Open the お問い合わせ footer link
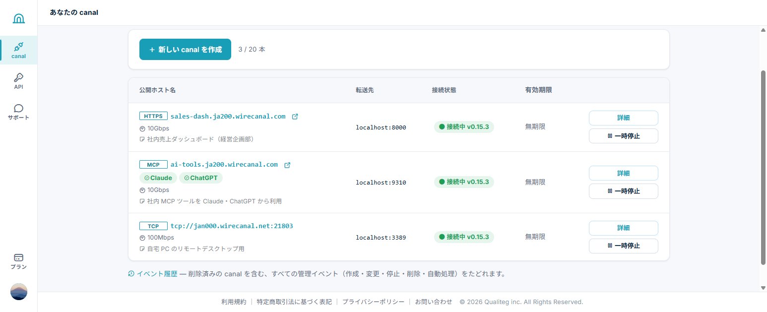The image size is (767, 312). [x=434, y=302]
